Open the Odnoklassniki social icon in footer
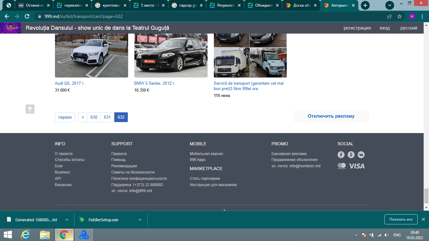 point(351,155)
